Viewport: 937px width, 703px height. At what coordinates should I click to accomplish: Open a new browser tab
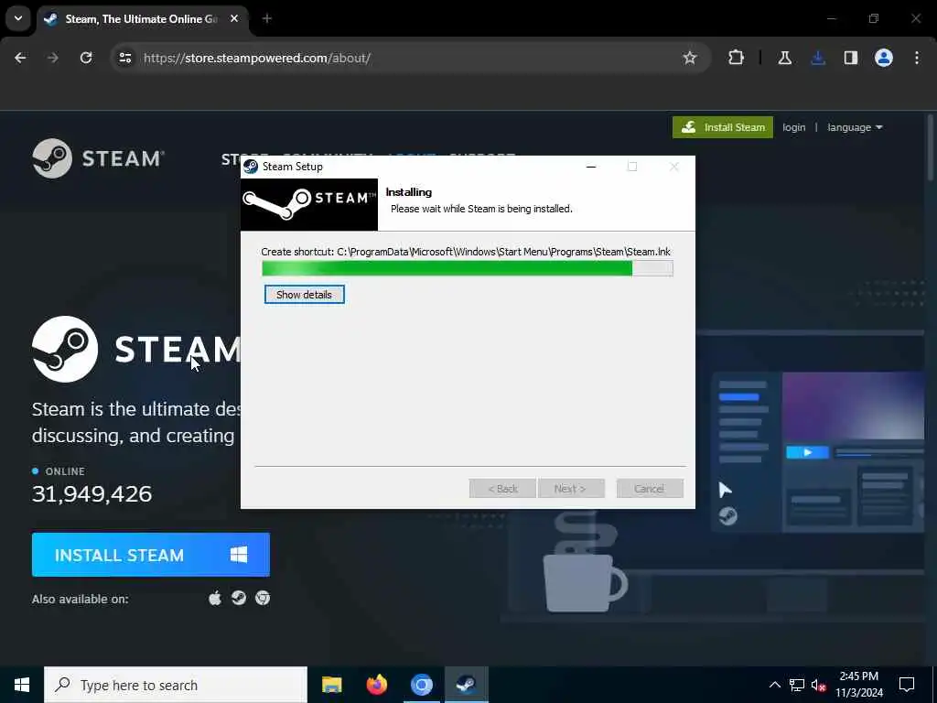[267, 18]
